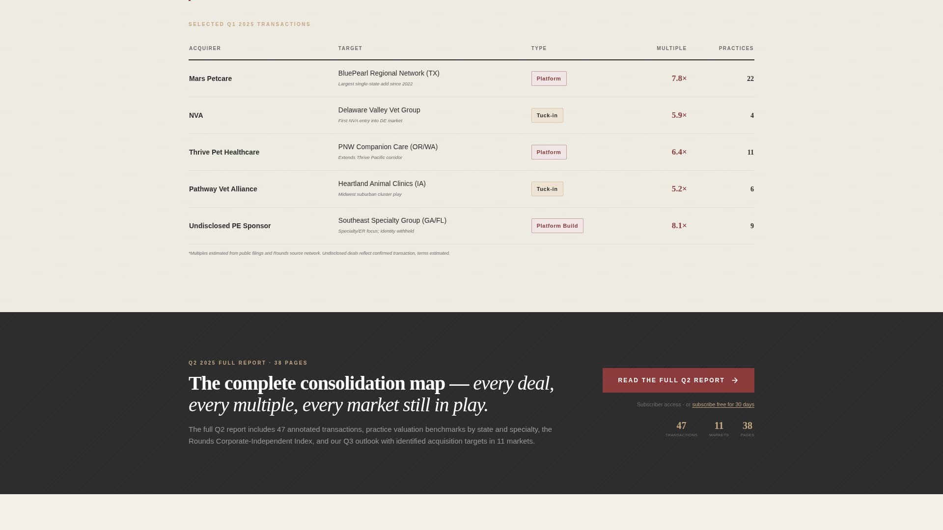The width and height of the screenshot is (943, 530).
Task: Click the practices count 6 in Pathway row
Action: click(752, 189)
